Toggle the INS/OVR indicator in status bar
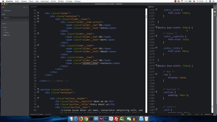217x122 pixels. [183, 115]
